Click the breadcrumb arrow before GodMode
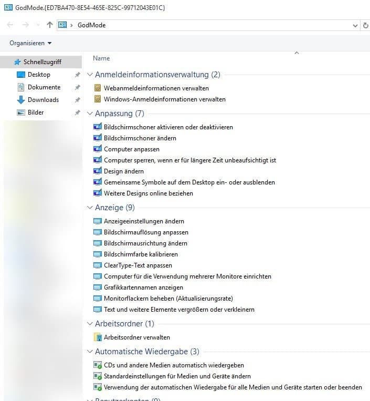370x401 pixels. pos(71,25)
